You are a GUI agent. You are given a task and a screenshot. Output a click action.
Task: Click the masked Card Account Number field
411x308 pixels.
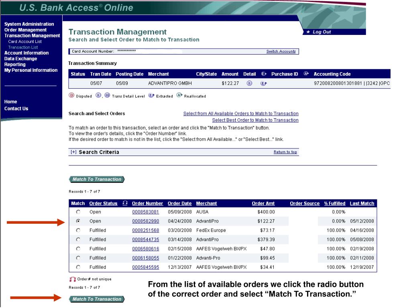(x=126, y=51)
